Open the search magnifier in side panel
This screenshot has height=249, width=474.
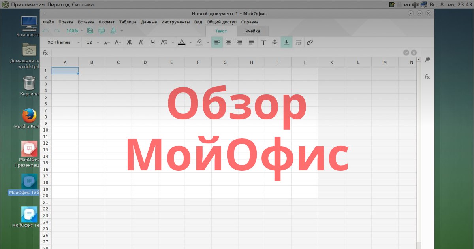[427, 60]
